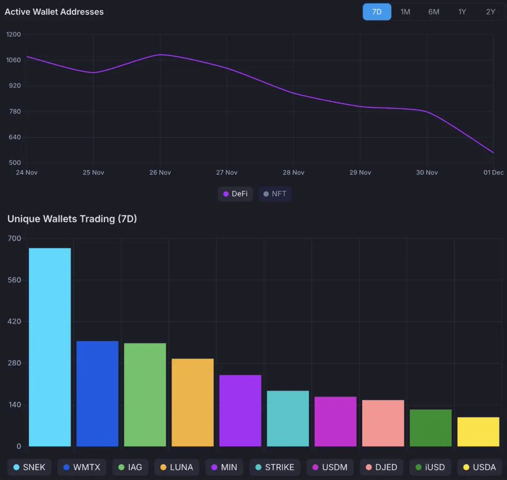
Task: Toggle the DeFi series legend
Action: (x=235, y=194)
